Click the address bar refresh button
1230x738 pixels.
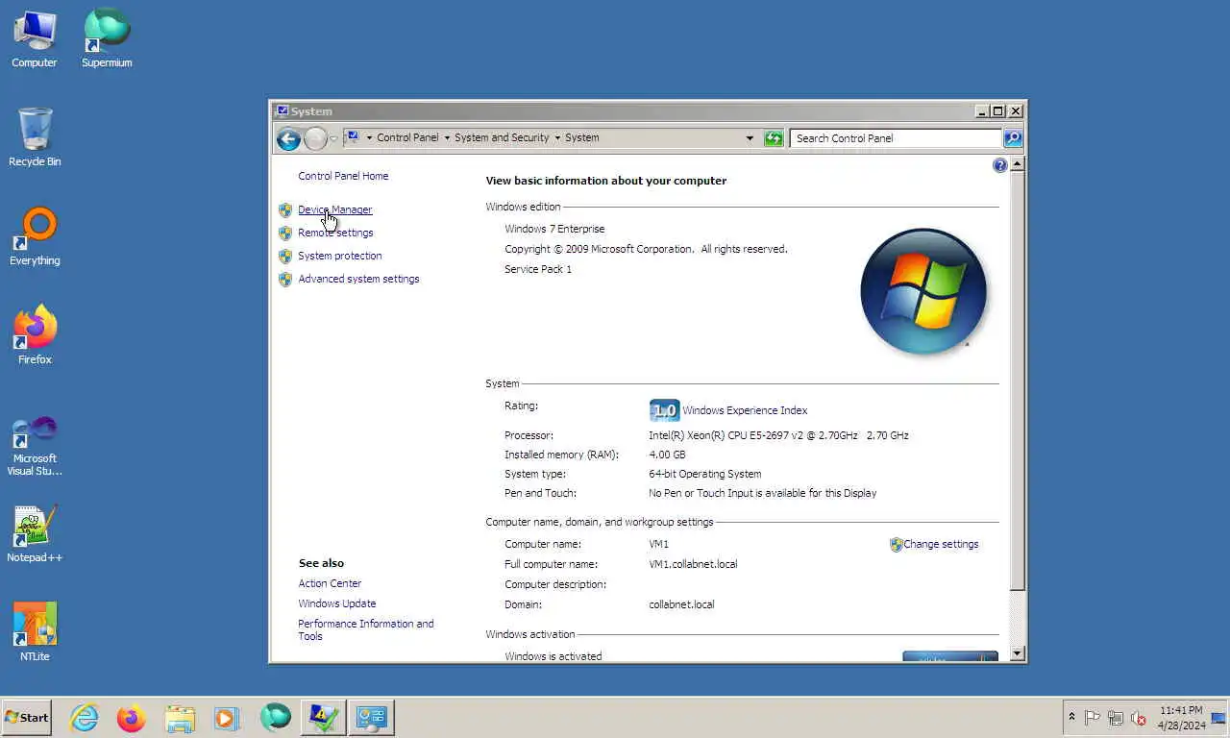[774, 138]
